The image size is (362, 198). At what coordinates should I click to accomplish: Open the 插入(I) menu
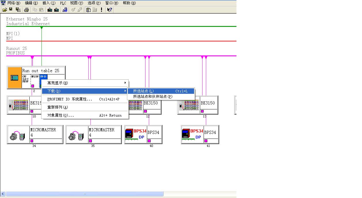coord(49,3)
